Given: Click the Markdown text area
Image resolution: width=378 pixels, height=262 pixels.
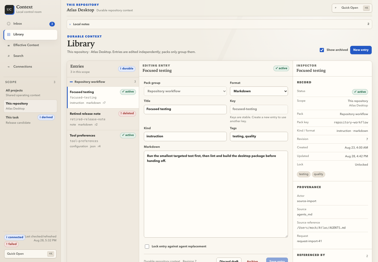Looking at the screenshot, I should click(x=216, y=194).
